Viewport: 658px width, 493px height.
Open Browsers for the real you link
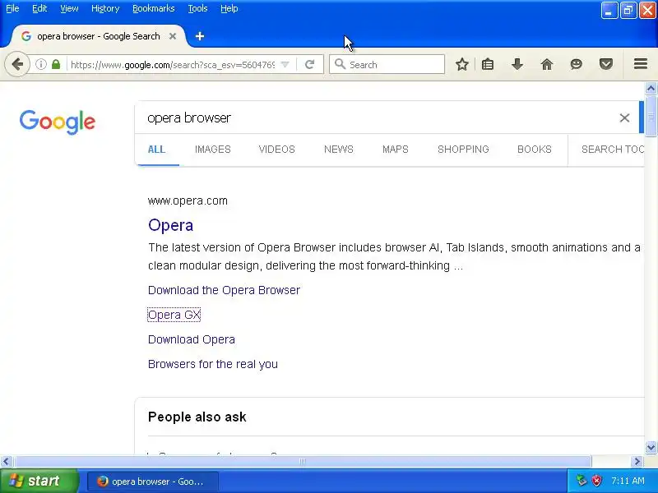pos(213,364)
